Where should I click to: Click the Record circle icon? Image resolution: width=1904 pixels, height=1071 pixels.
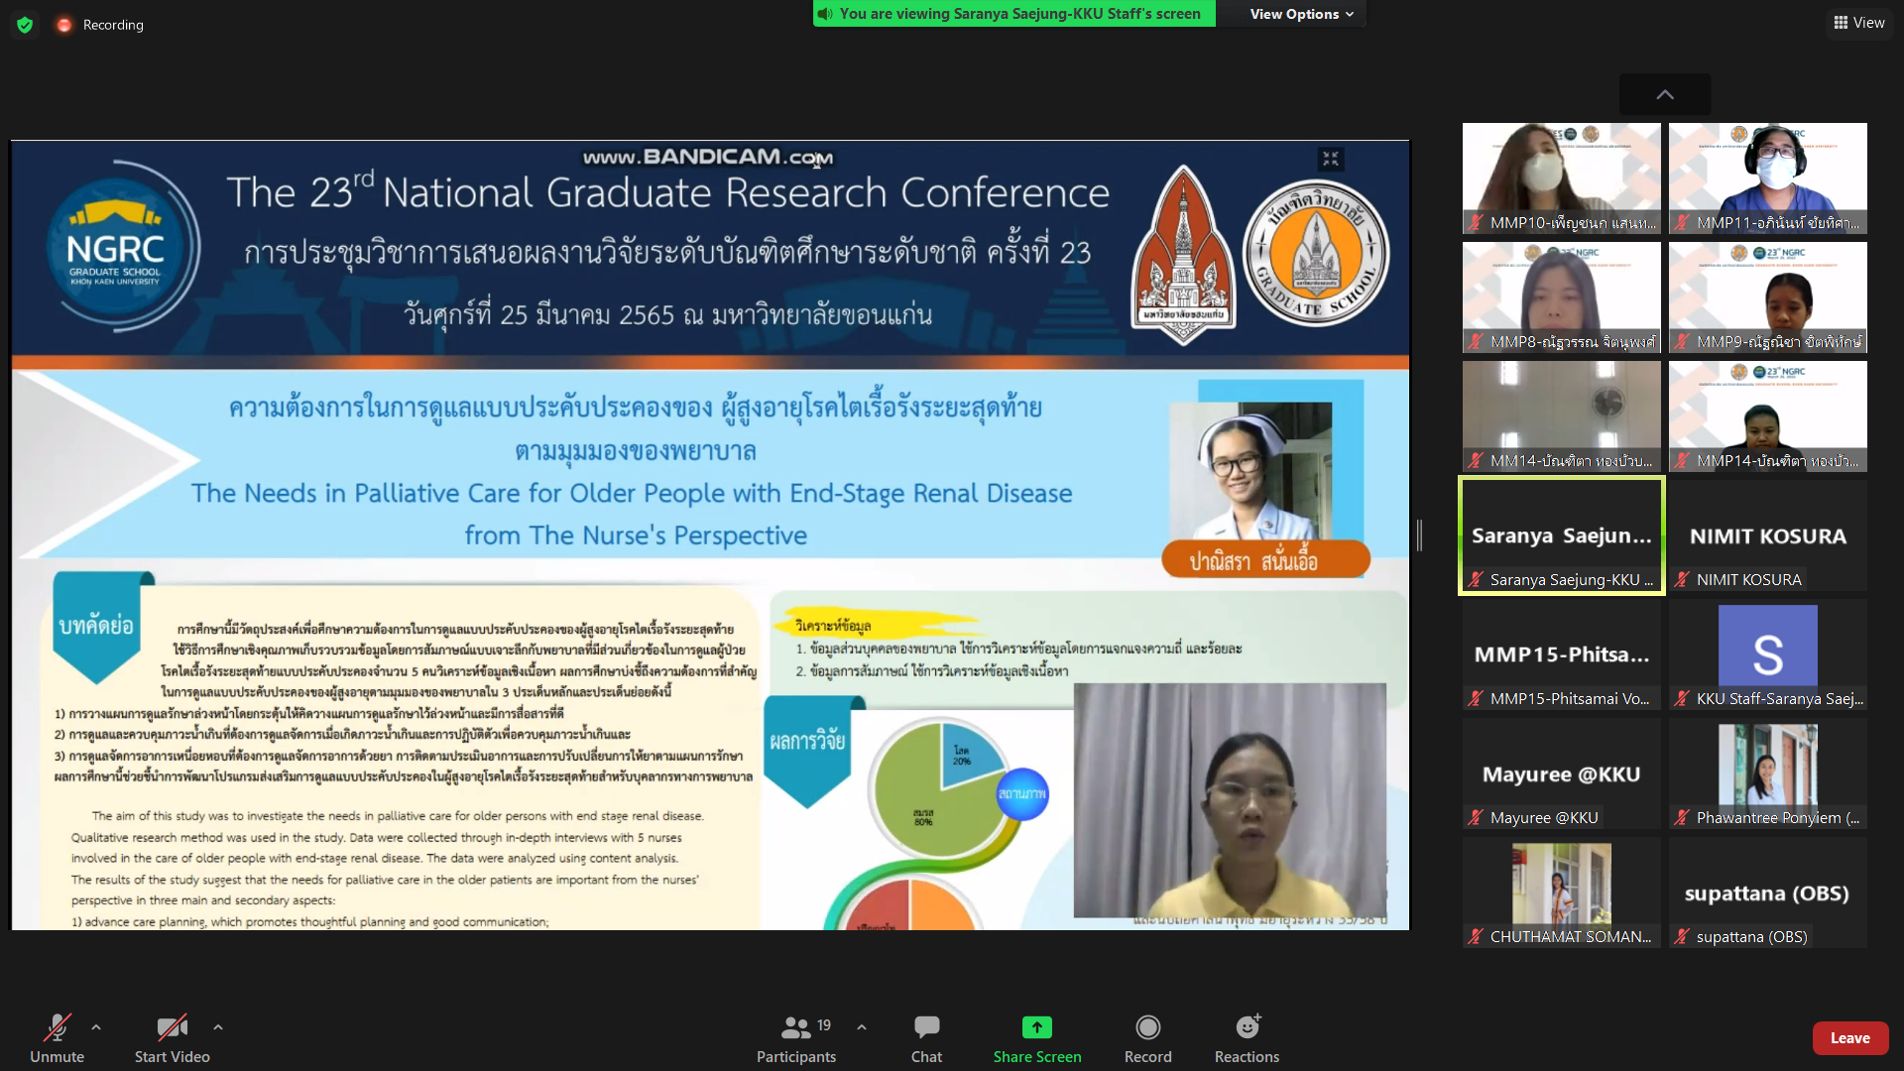pos(1147,1027)
